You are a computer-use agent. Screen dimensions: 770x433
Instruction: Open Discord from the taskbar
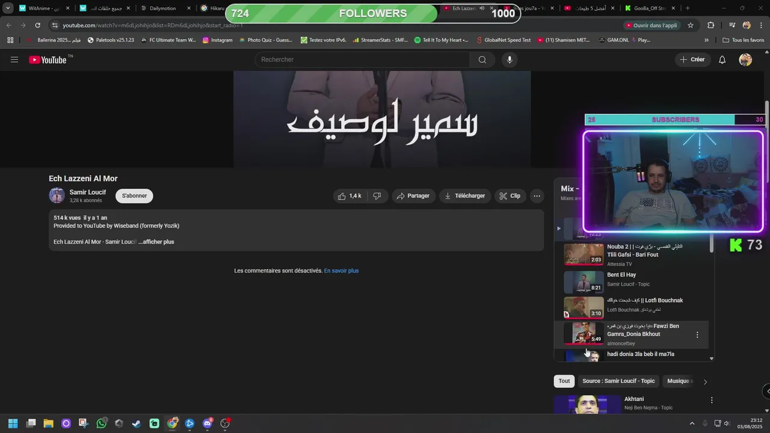point(208,423)
